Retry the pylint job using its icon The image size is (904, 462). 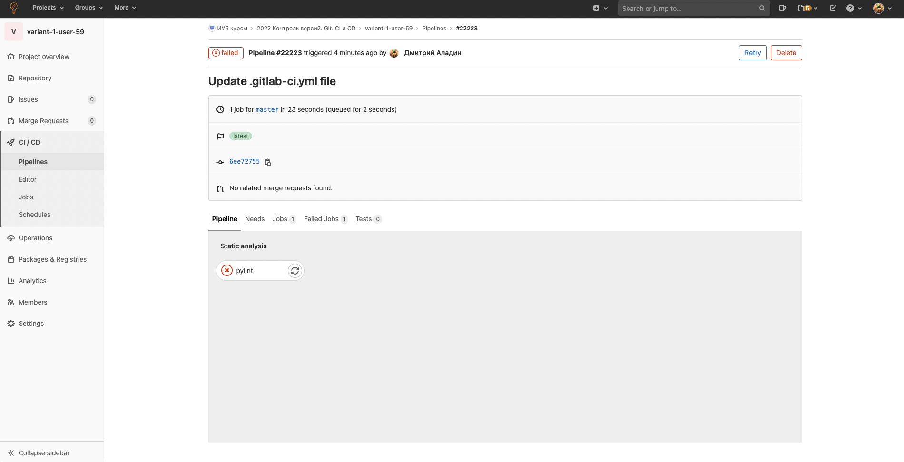point(295,271)
